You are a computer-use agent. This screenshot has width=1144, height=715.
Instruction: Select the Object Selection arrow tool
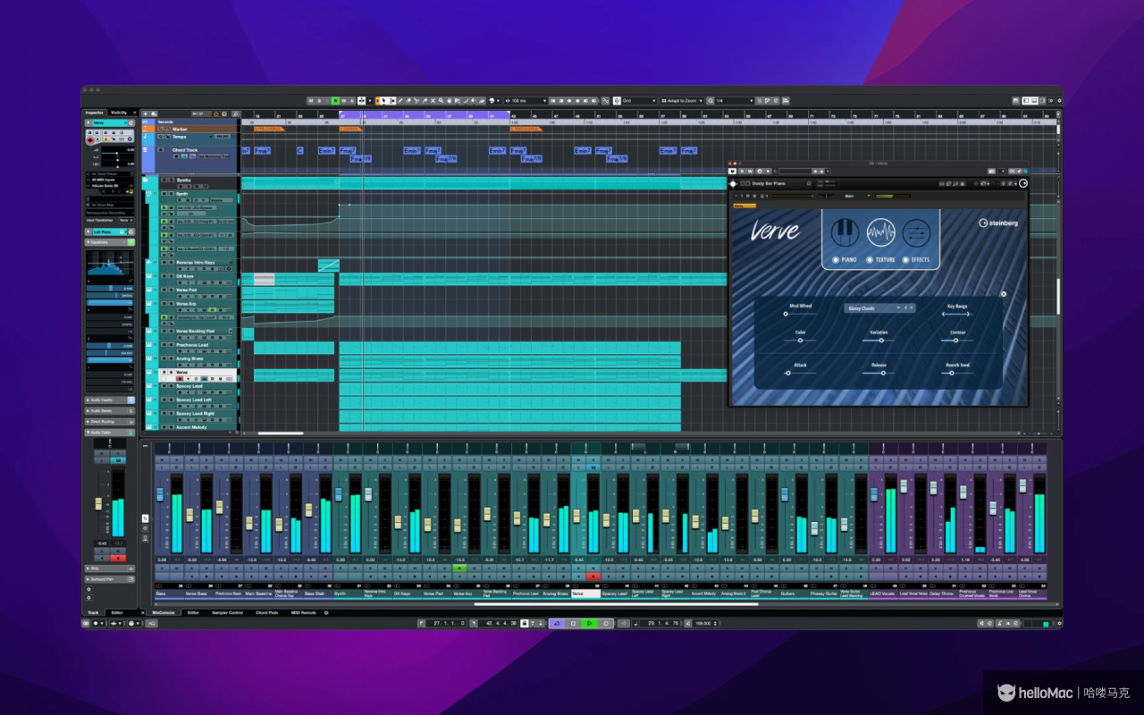383,100
